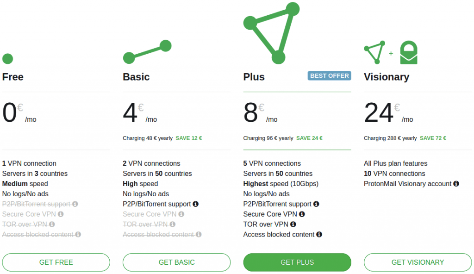Click the GET VISIONARY button

(x=418, y=262)
